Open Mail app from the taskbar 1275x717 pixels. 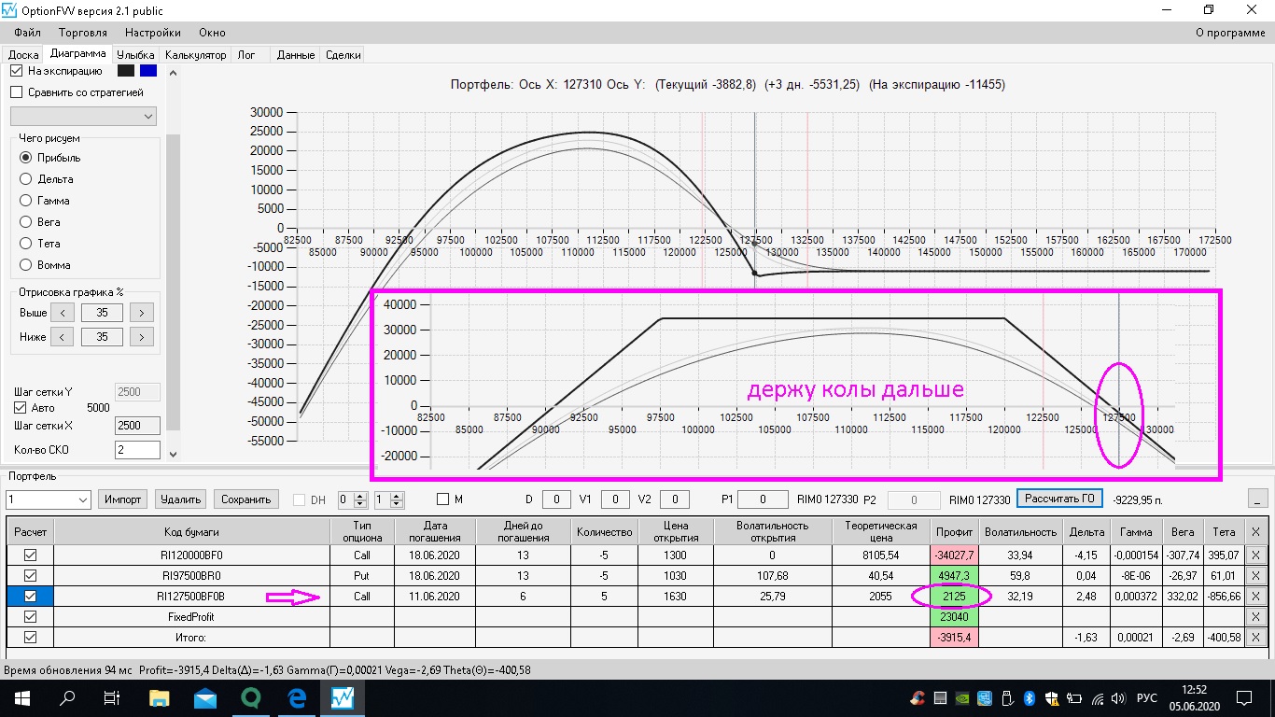pyautogui.click(x=205, y=697)
